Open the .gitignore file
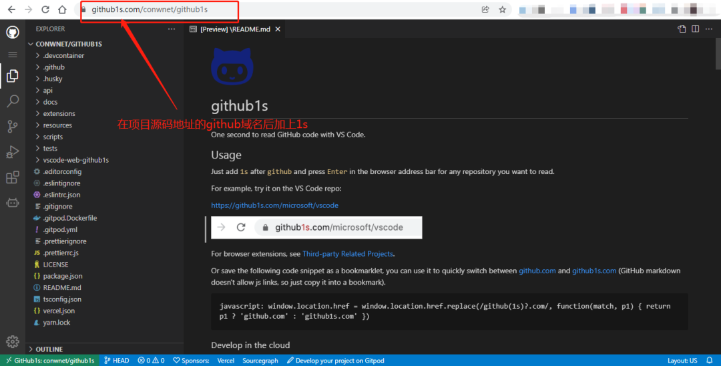The height and width of the screenshot is (366, 721). (x=105, y=206)
